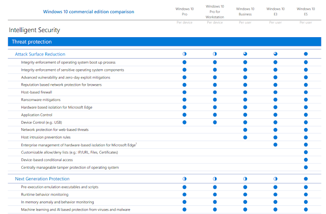Viewport: 326px width, 214px height.
Task: Select 'In memory anomaly and behavior monitoring' label
Action: 58,202
